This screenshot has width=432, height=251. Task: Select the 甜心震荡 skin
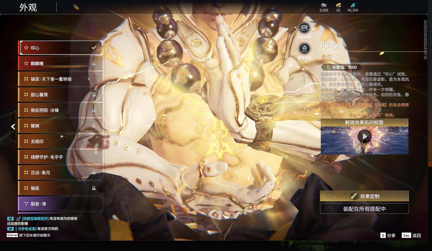click(x=60, y=95)
